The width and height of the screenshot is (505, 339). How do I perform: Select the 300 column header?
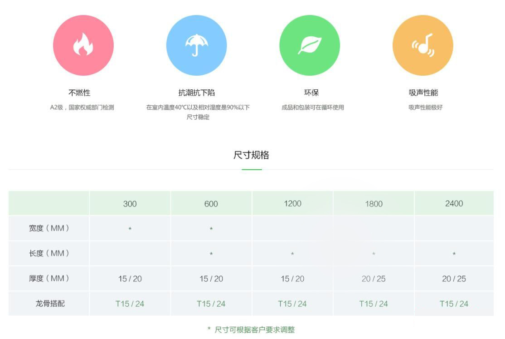[130, 204]
